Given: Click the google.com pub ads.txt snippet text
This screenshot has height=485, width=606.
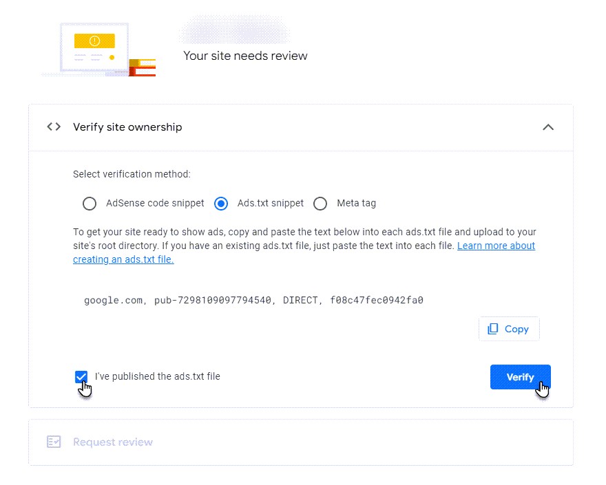Looking at the screenshot, I should 253,300.
